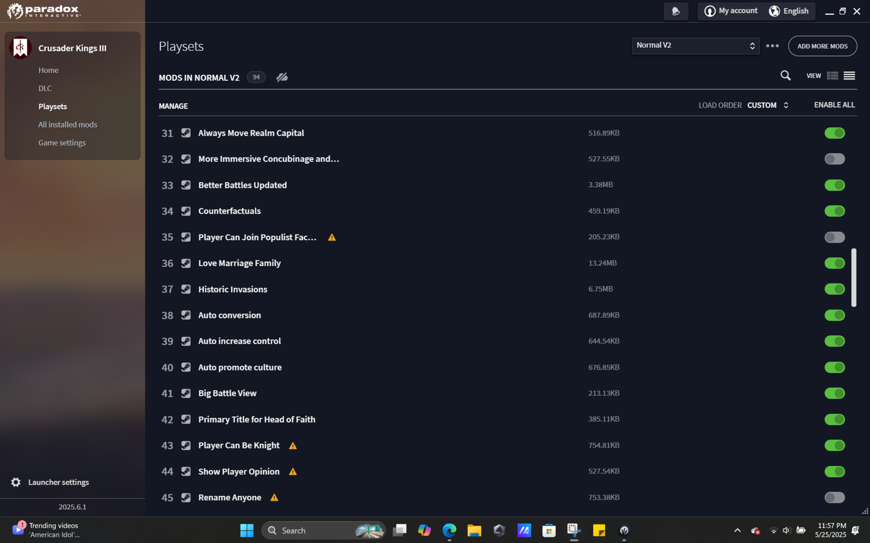Open File Explorer from taskbar
The height and width of the screenshot is (543, 870).
[474, 530]
